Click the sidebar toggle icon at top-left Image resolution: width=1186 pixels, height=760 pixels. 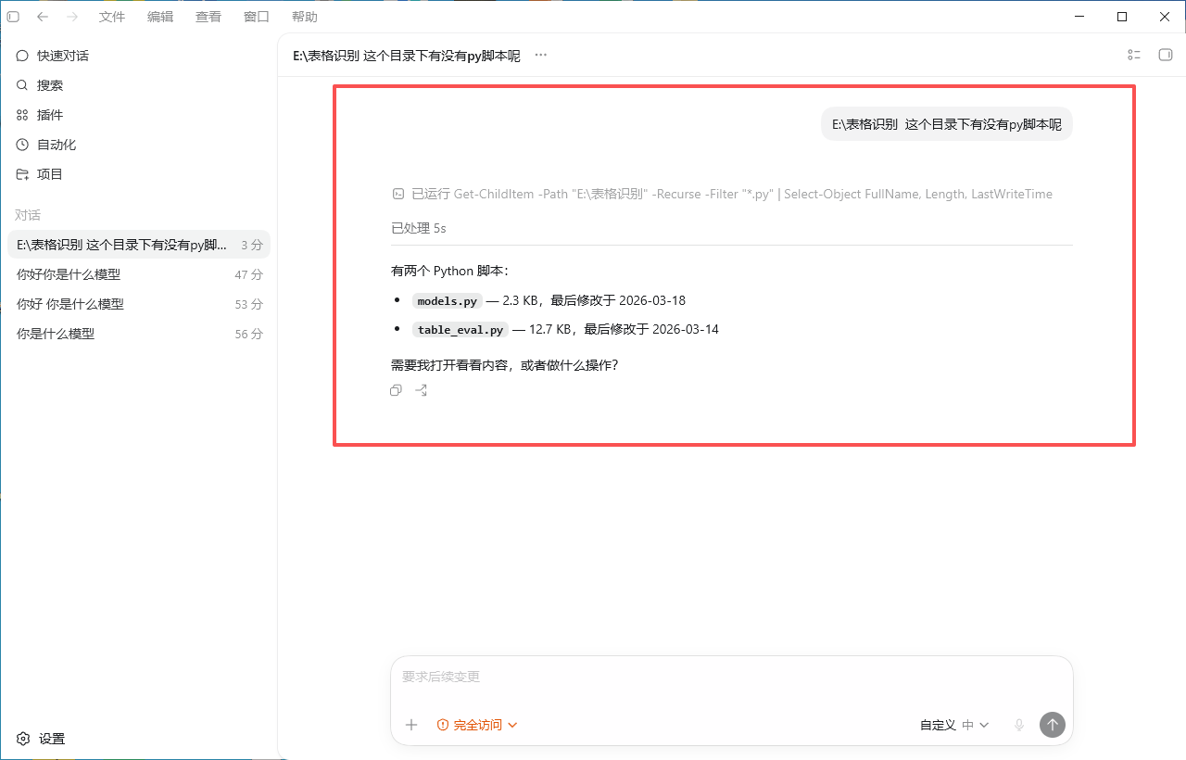13,17
